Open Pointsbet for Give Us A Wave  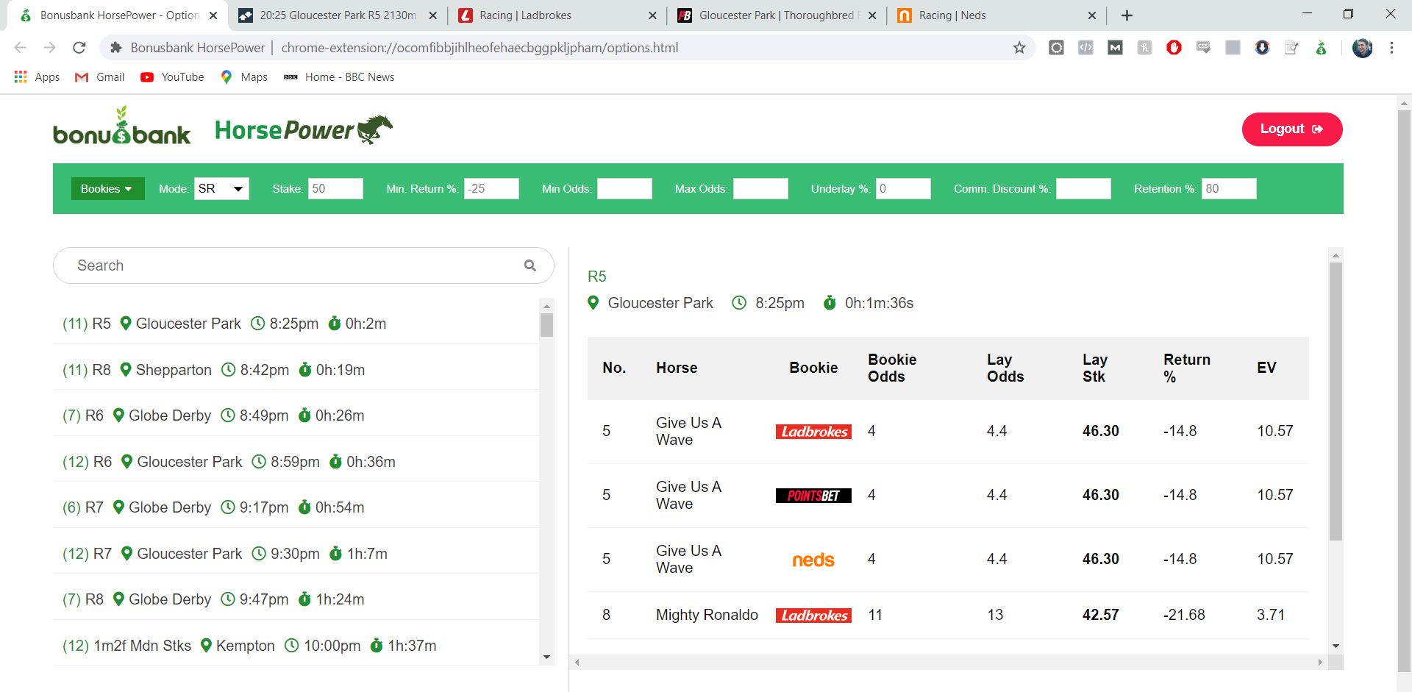point(813,495)
